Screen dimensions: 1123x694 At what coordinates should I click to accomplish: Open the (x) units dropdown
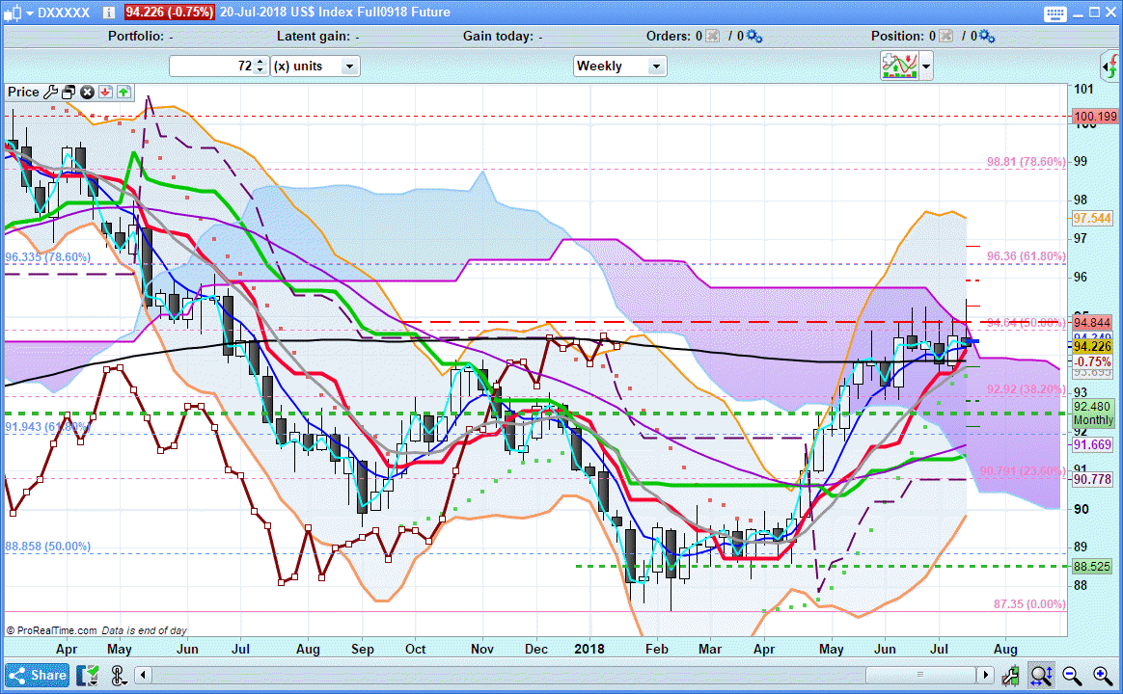tap(315, 66)
